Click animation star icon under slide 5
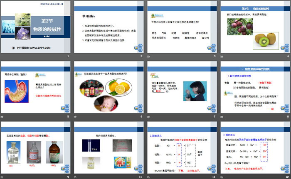 coord(2,117)
